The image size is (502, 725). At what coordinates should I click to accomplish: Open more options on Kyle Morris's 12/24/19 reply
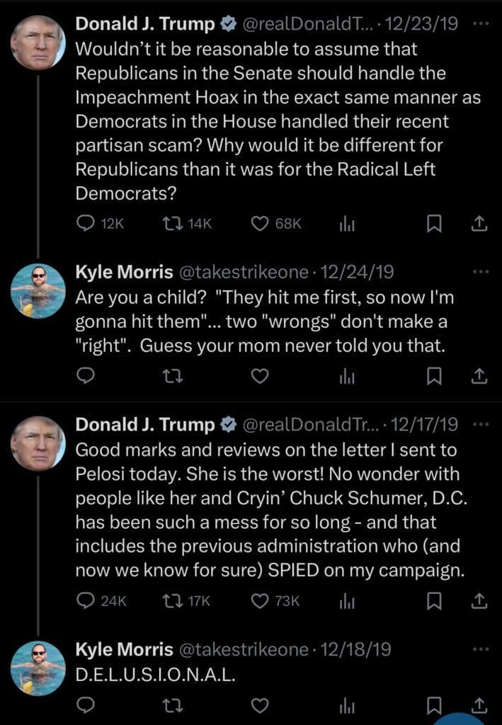(480, 272)
